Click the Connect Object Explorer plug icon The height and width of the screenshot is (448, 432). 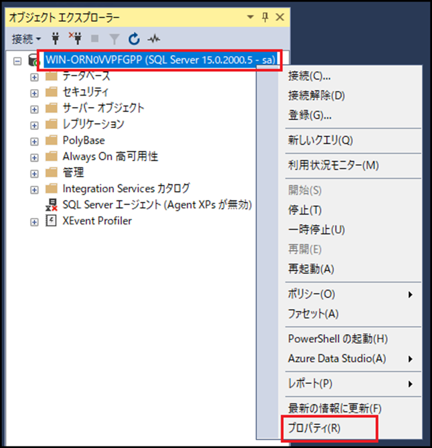[56, 38]
